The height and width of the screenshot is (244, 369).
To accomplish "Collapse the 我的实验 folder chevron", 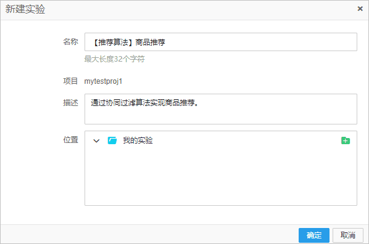I will pyautogui.click(x=96, y=141).
